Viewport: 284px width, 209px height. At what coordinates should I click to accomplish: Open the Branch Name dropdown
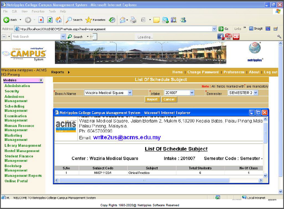pos(130,93)
